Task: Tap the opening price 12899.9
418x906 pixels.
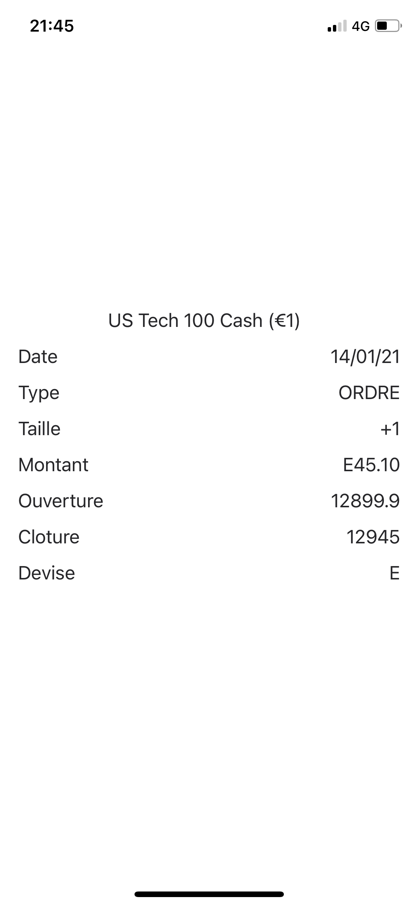Action: click(365, 501)
